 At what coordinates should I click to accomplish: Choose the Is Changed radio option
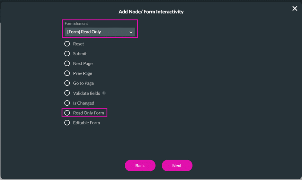point(67,103)
